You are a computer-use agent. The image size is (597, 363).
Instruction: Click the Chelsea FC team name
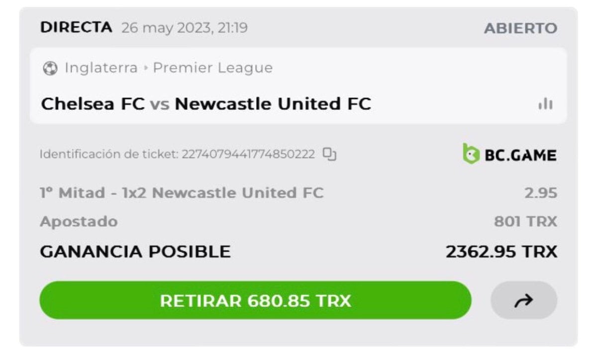(93, 104)
